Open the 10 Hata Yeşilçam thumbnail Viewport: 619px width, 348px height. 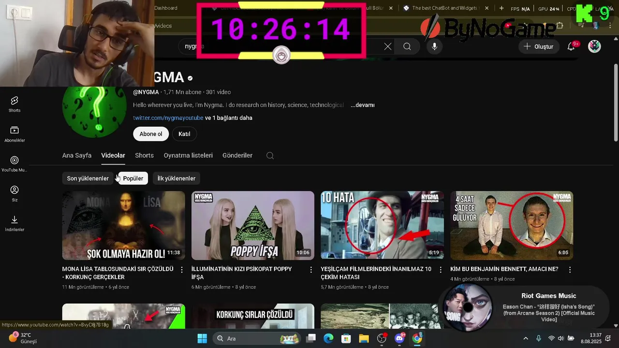click(x=382, y=226)
